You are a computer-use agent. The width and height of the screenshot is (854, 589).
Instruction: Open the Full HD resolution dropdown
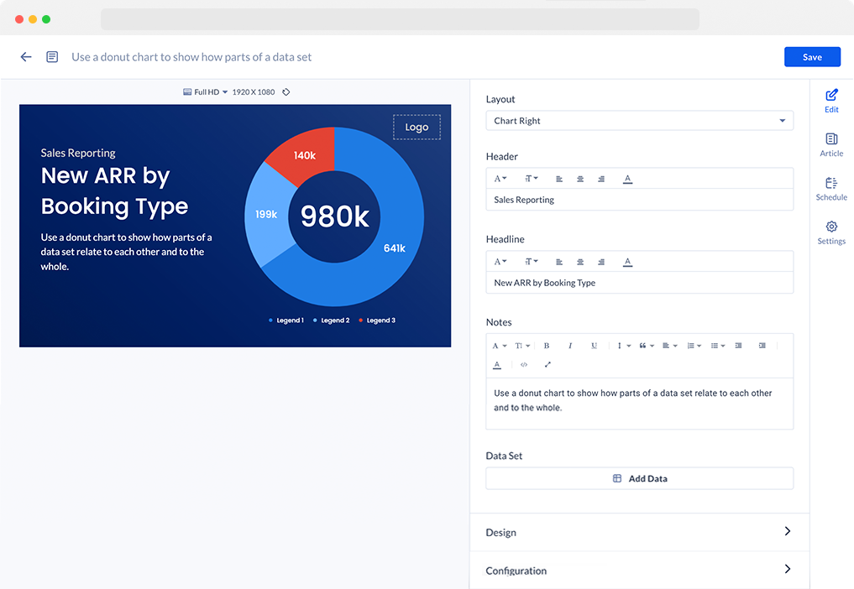coord(206,92)
